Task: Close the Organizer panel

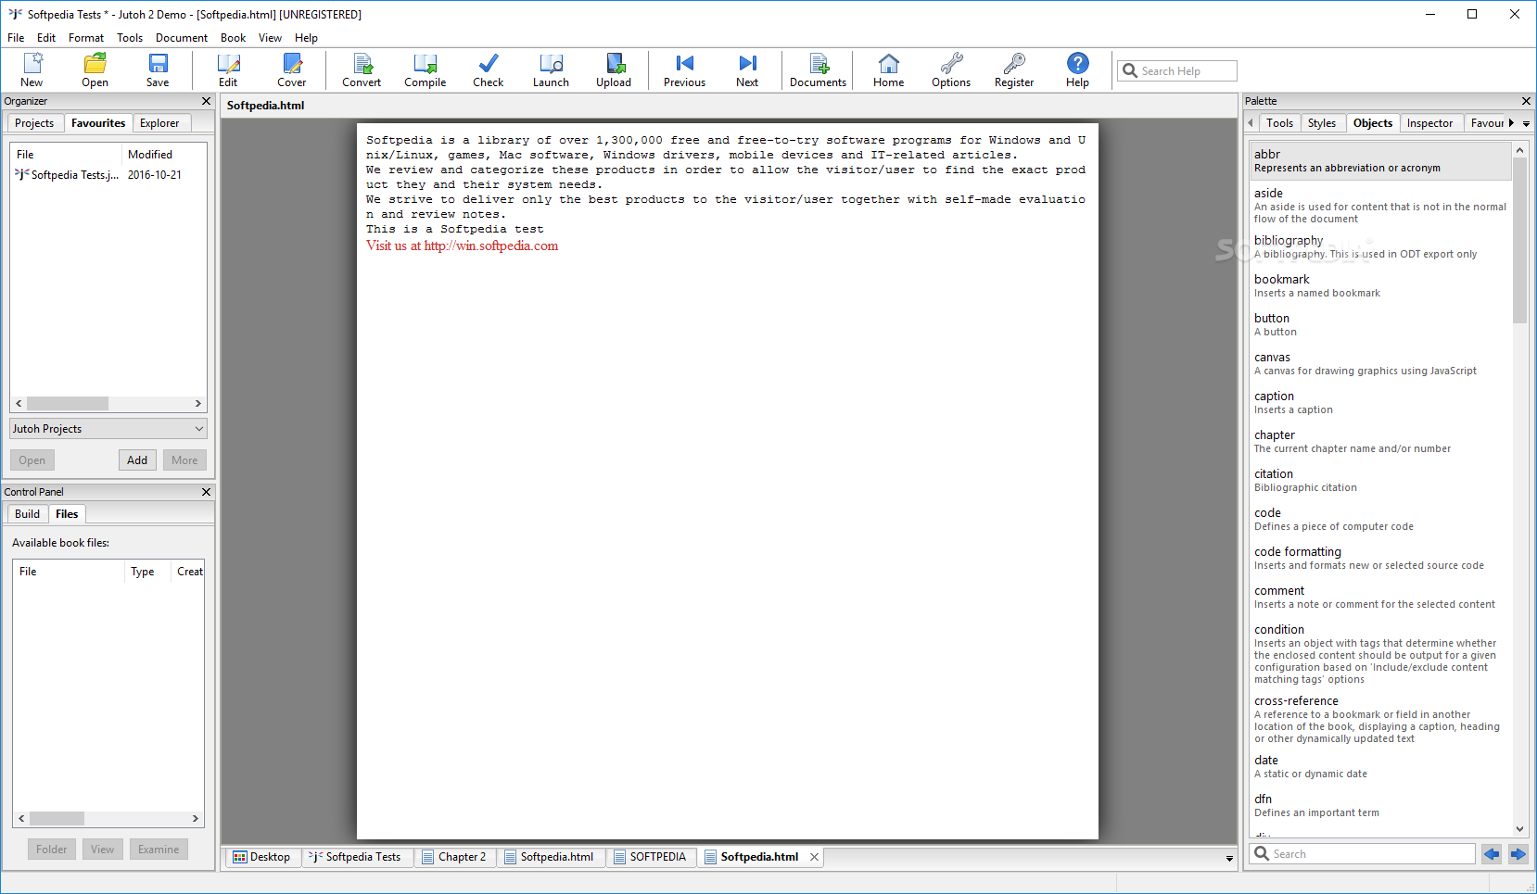Action: tap(206, 101)
